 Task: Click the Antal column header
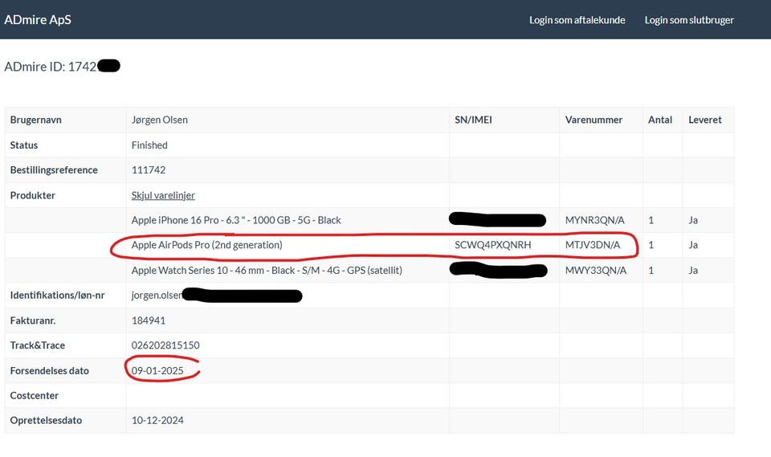coord(660,120)
